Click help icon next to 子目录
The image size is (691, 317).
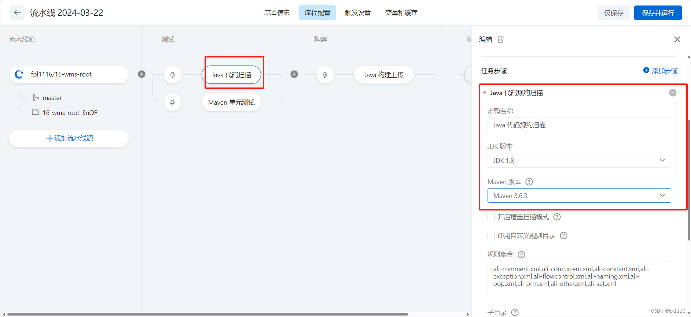point(515,313)
